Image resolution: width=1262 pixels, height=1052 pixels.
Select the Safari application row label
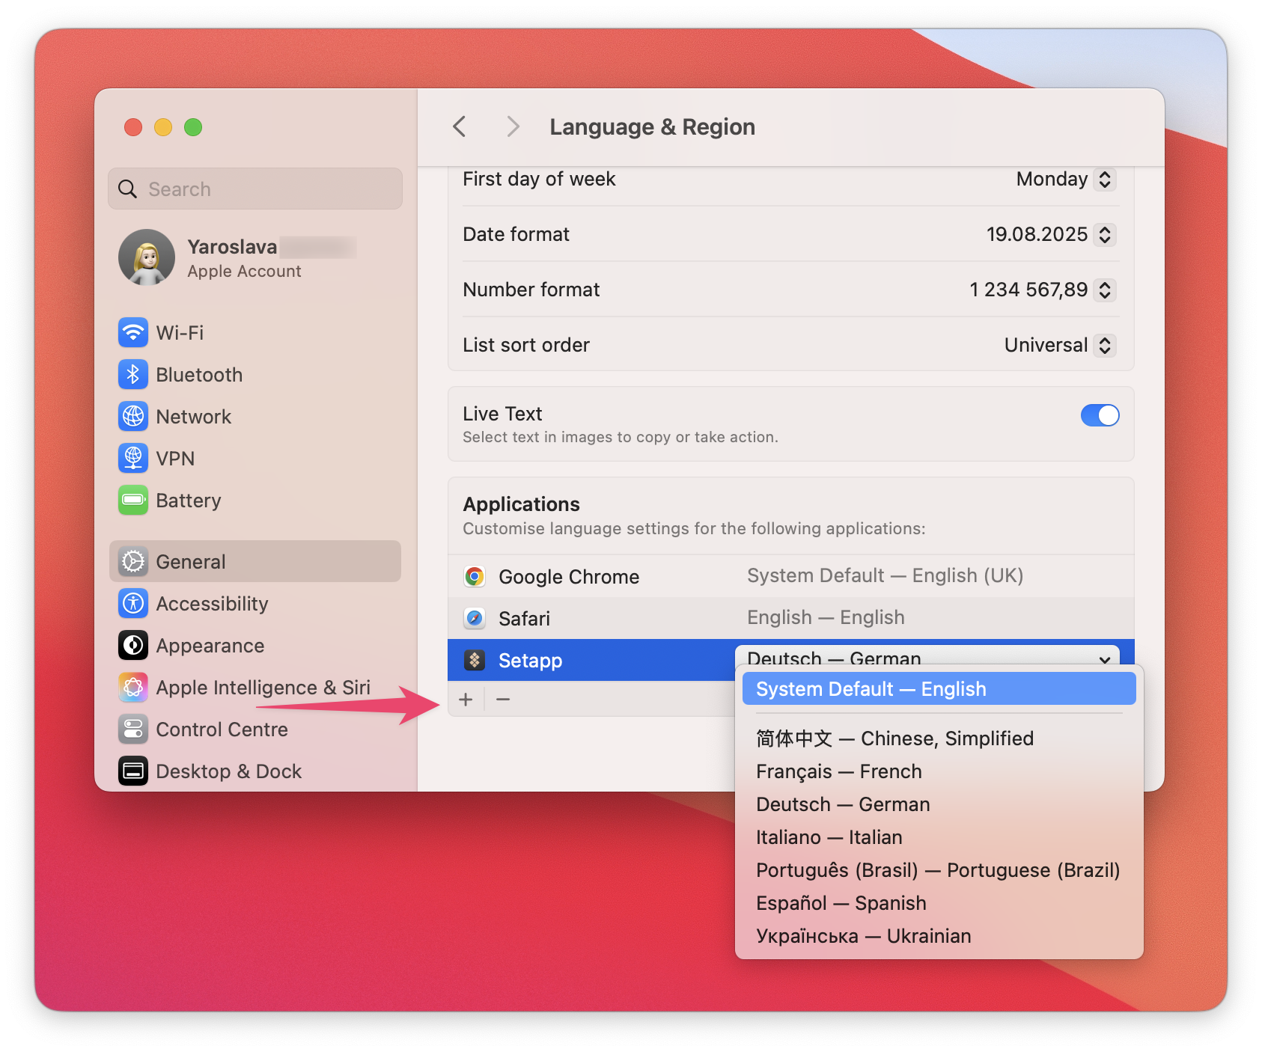click(524, 618)
